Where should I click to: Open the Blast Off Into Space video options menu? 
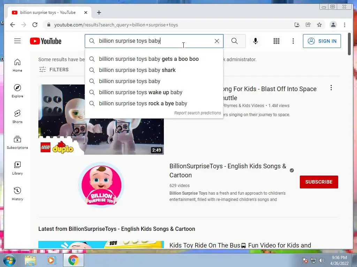[x=331, y=88]
